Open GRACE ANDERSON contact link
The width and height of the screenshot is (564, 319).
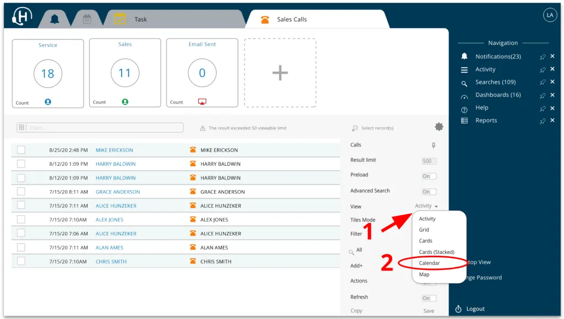tap(118, 192)
